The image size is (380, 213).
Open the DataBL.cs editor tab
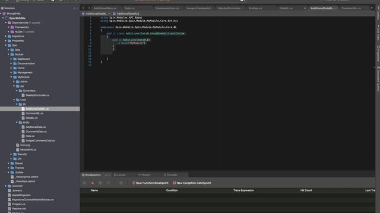(286, 8)
